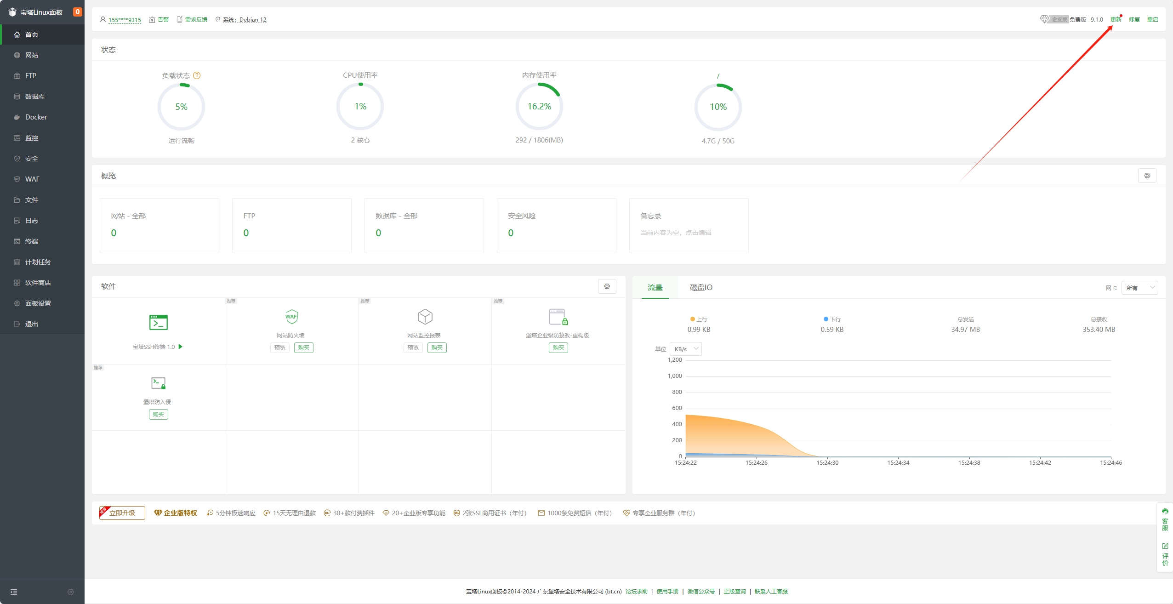Click the 更新 update link

pos(1116,19)
